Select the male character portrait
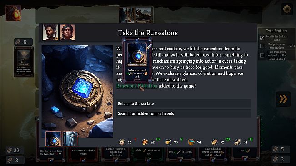Screen dimensions: 296x166 tap(50, 32)
